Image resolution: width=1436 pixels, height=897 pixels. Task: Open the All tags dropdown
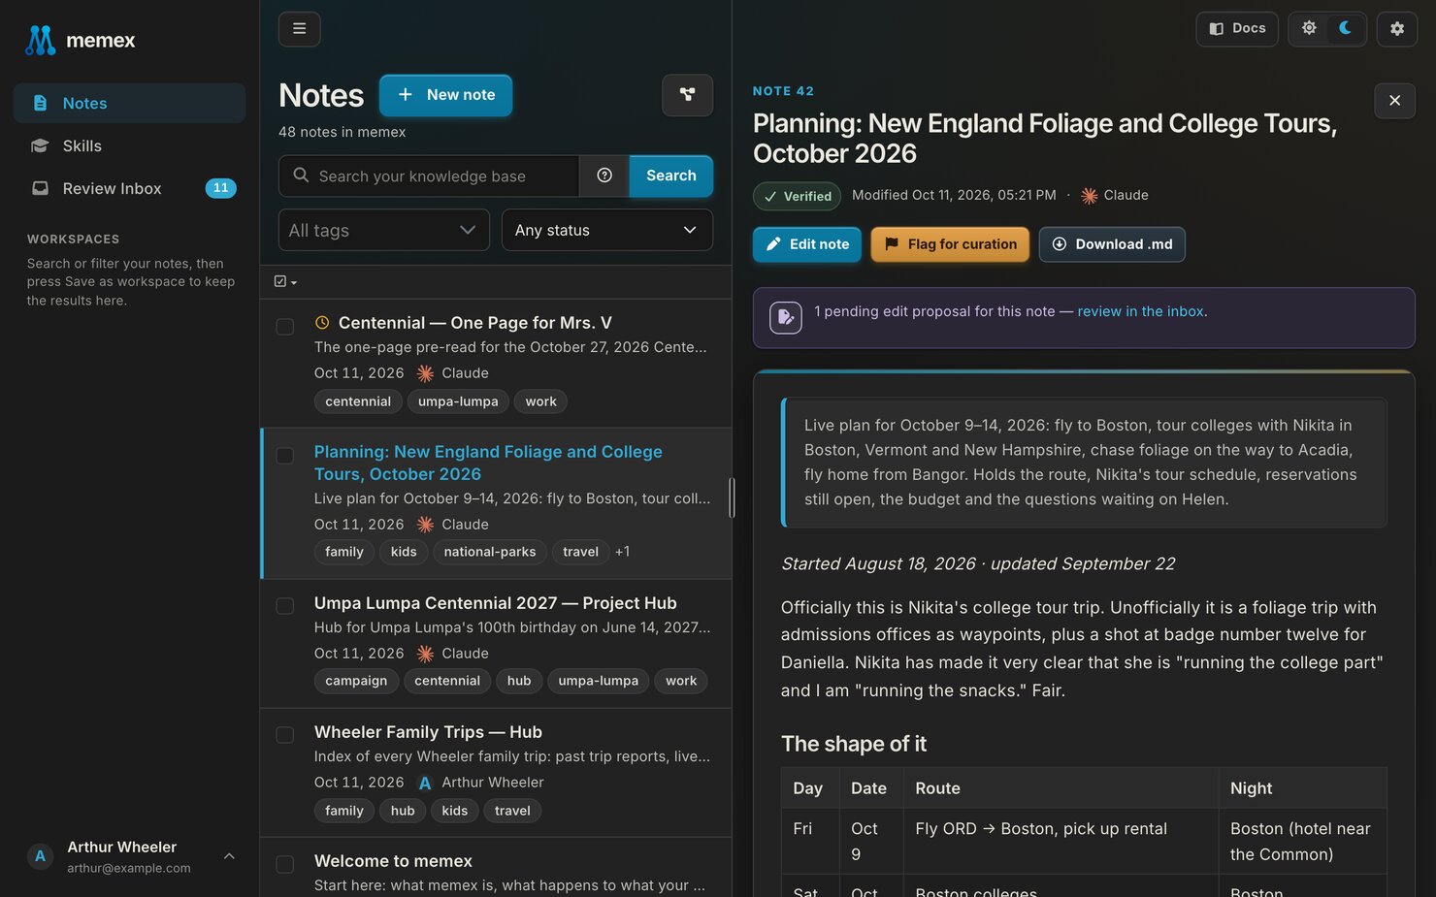384,230
